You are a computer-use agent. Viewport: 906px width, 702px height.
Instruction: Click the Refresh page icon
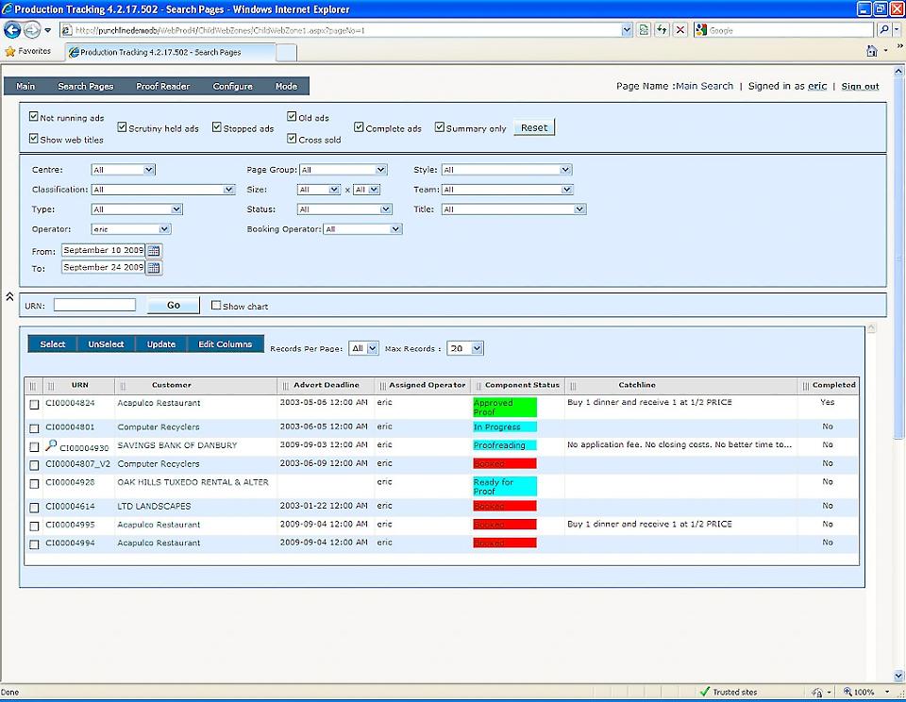pyautogui.click(x=662, y=30)
